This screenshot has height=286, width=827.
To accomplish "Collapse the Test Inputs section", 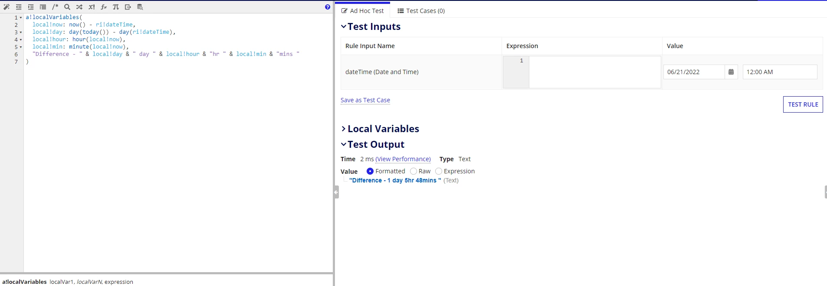I will (x=344, y=26).
